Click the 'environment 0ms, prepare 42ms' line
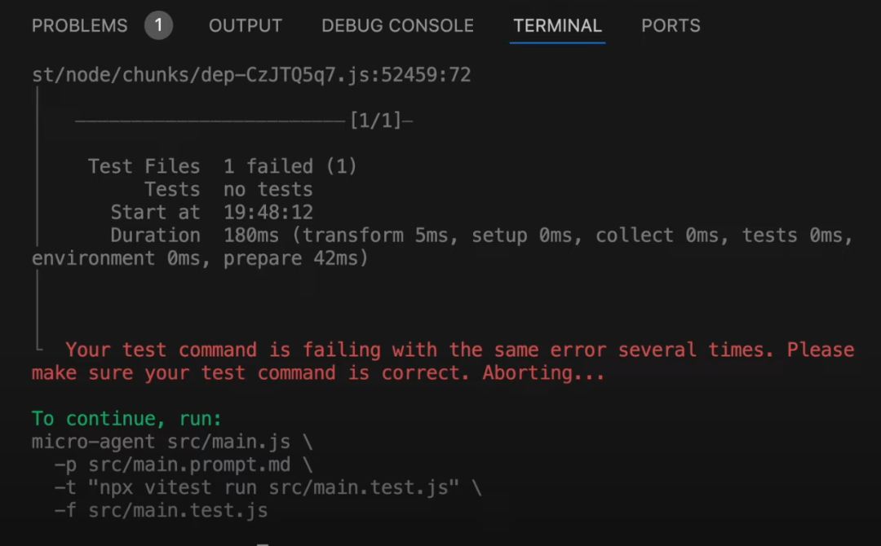This screenshot has height=546, width=881. point(200,258)
